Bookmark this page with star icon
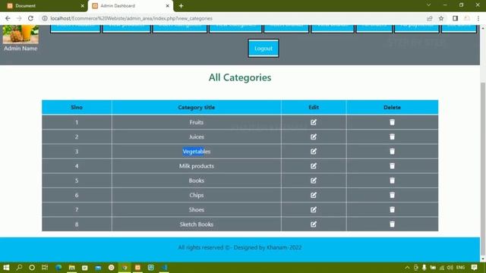 (441, 18)
